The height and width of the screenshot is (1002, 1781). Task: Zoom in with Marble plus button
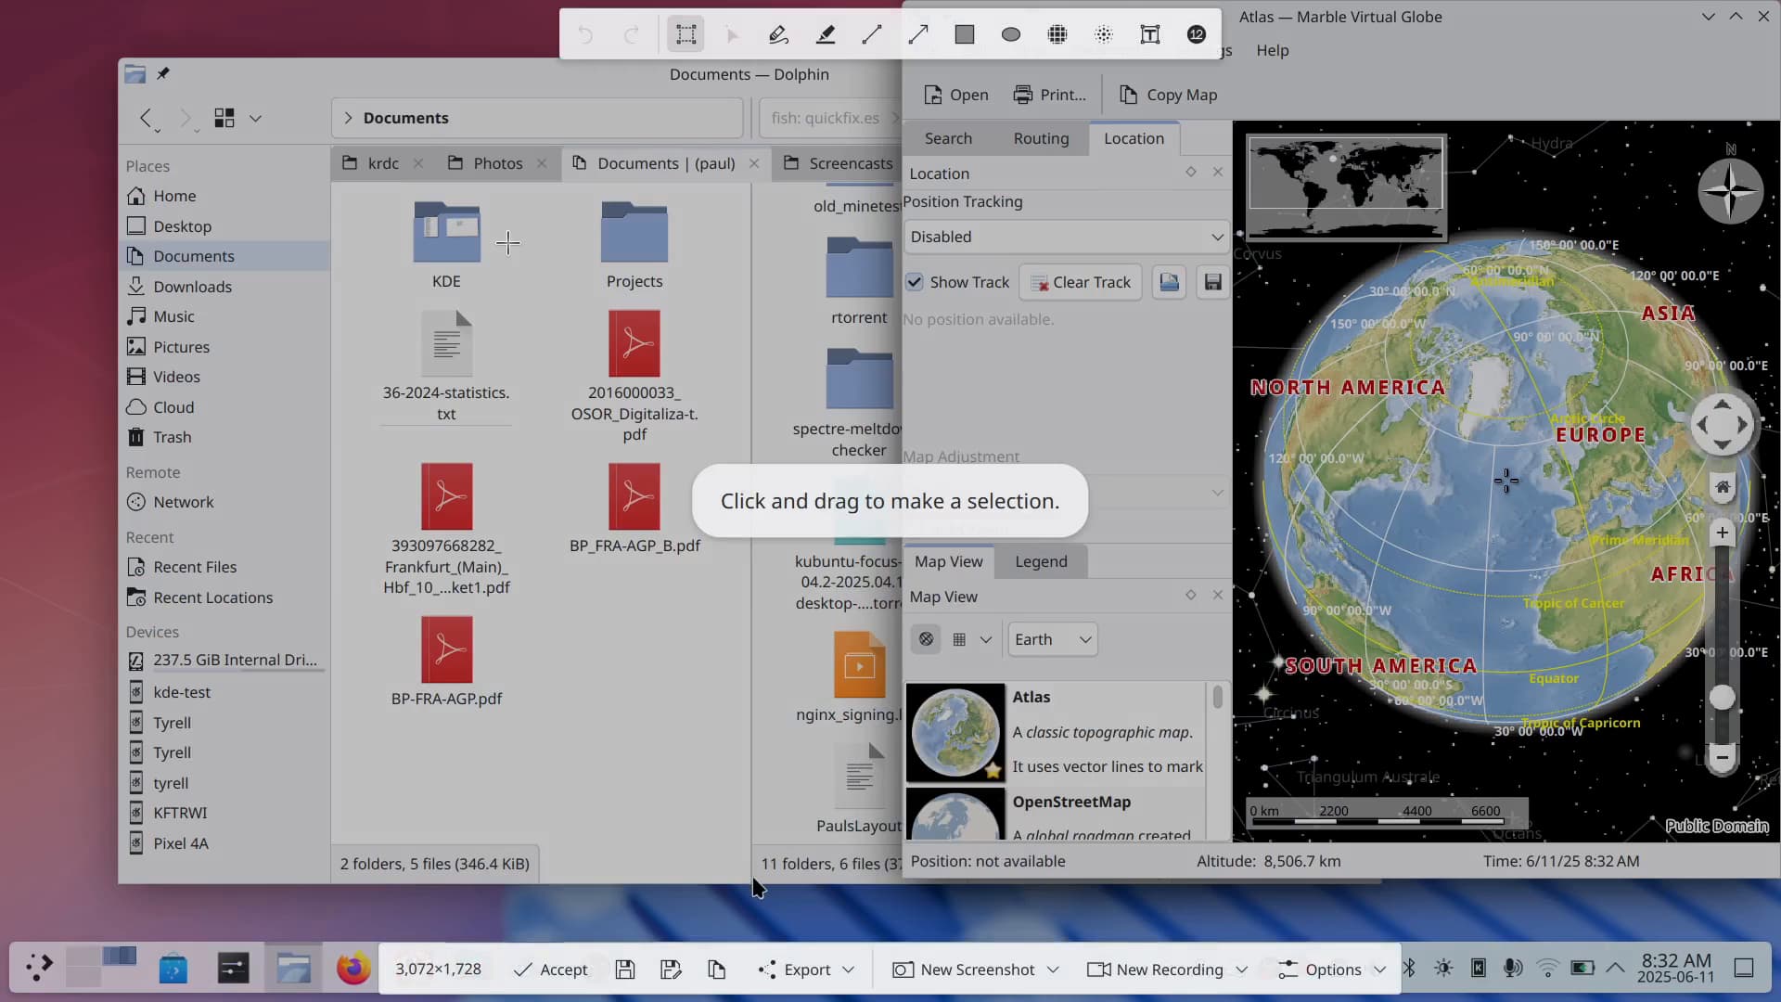1723,533
